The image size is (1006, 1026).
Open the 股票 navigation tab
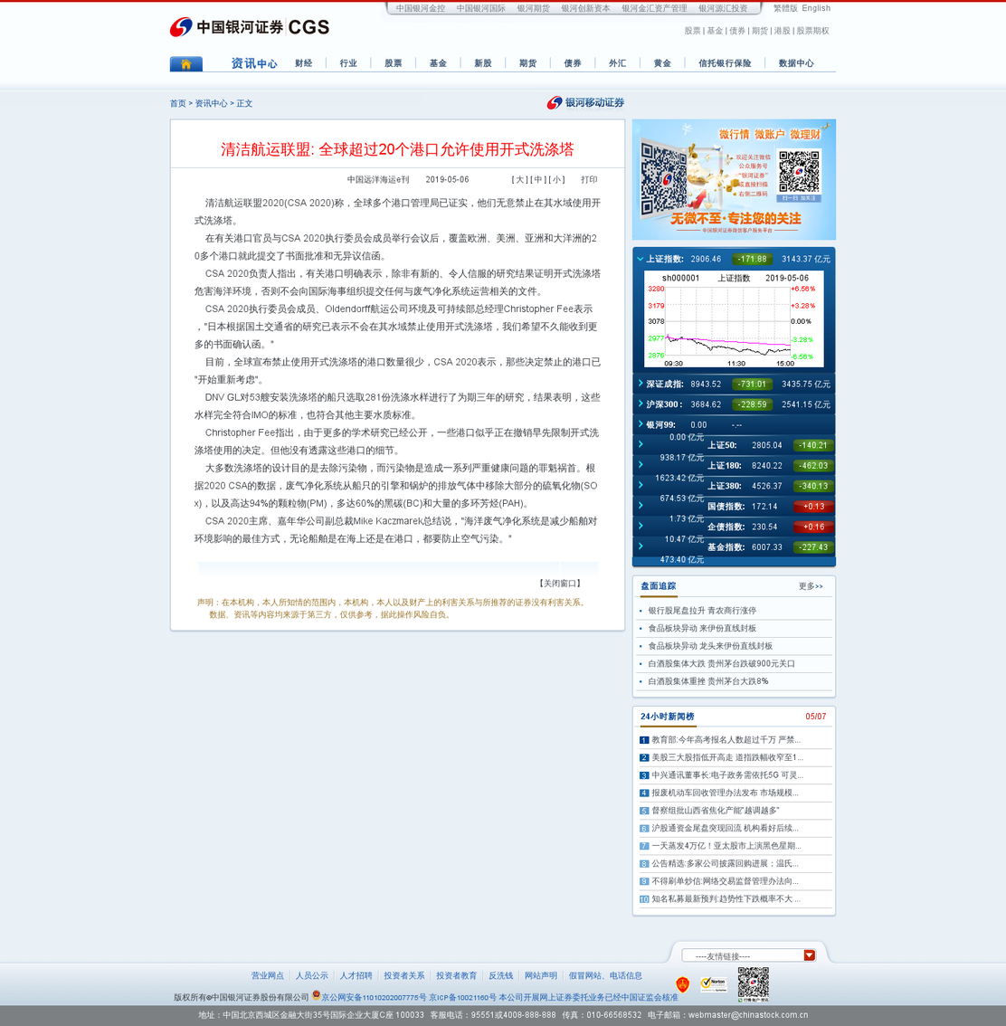(x=394, y=63)
